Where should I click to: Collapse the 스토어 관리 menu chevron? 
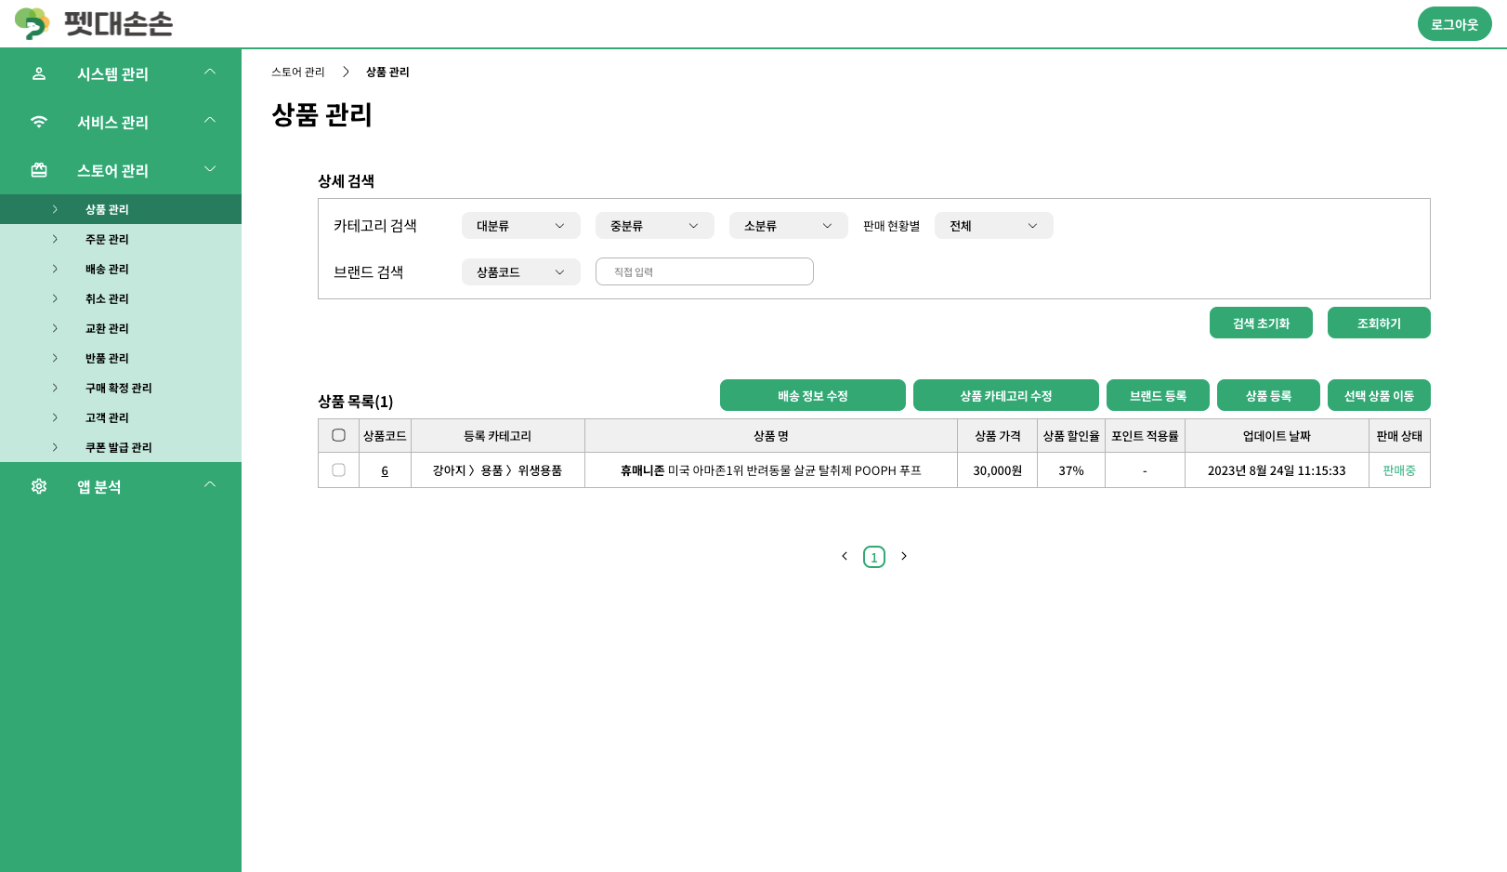[x=210, y=168]
